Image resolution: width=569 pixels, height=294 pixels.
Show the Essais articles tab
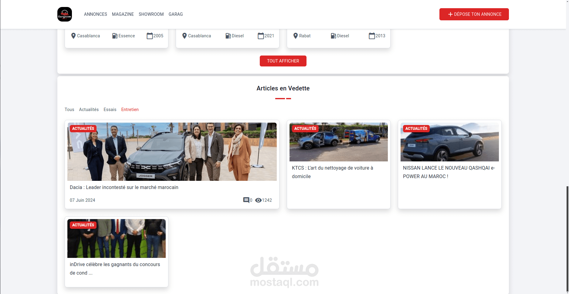pos(110,110)
